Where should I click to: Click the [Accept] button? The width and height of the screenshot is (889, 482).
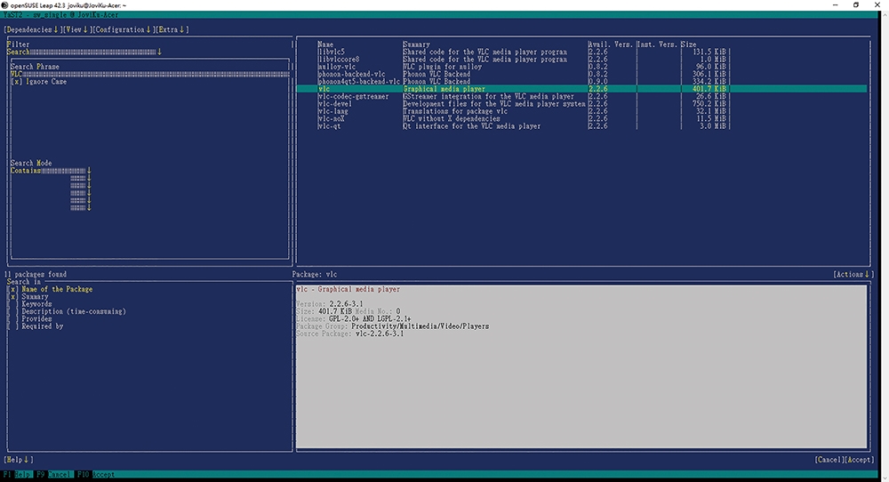point(859,460)
